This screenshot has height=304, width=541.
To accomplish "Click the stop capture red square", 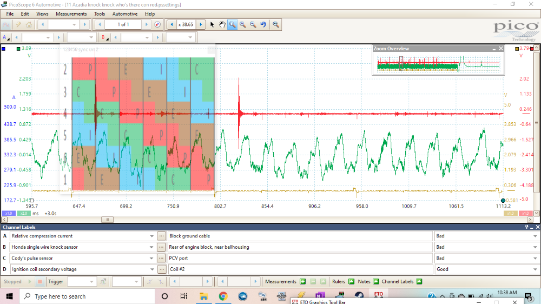I will click(39, 282).
